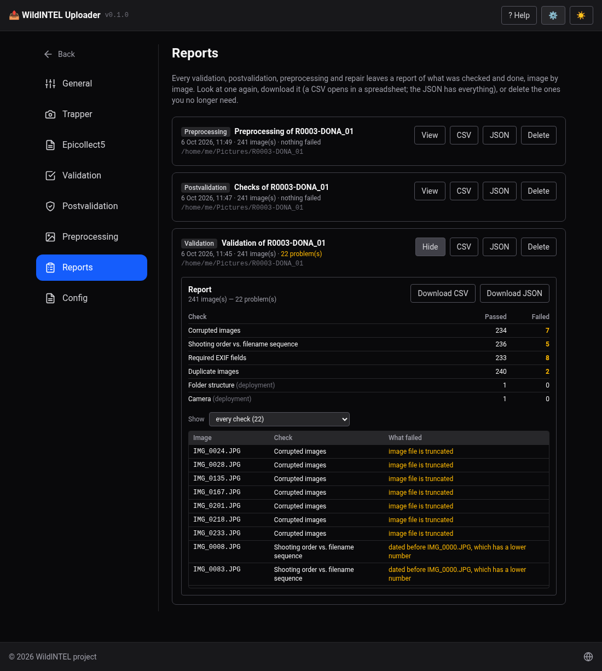Delete the Preprocessing report
Viewport: 602px width, 671px height.
pos(539,135)
